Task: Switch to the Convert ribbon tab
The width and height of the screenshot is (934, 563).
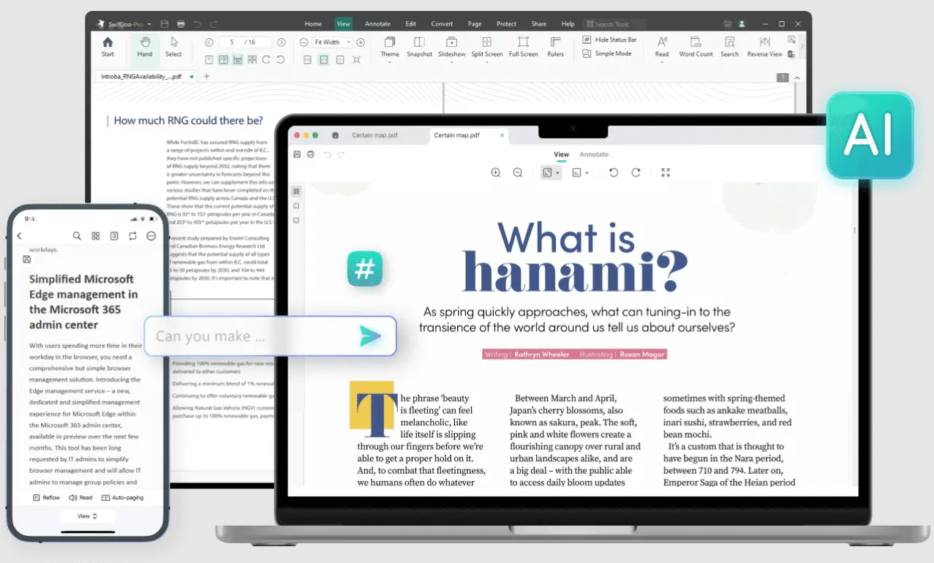Action: 442,24
